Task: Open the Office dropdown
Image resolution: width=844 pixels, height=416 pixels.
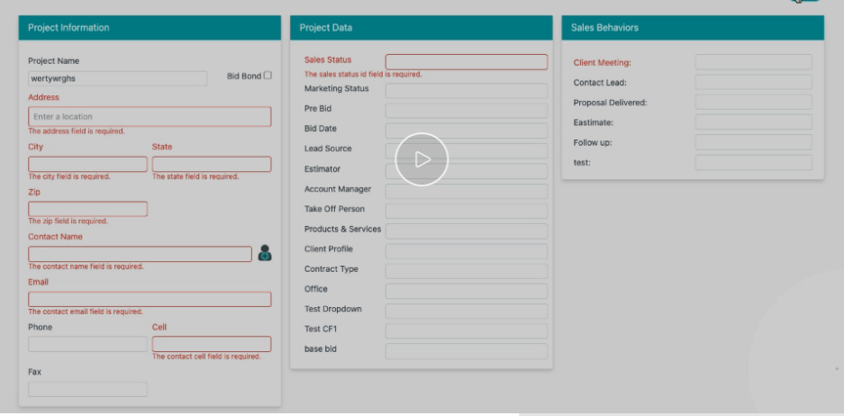Action: click(467, 291)
